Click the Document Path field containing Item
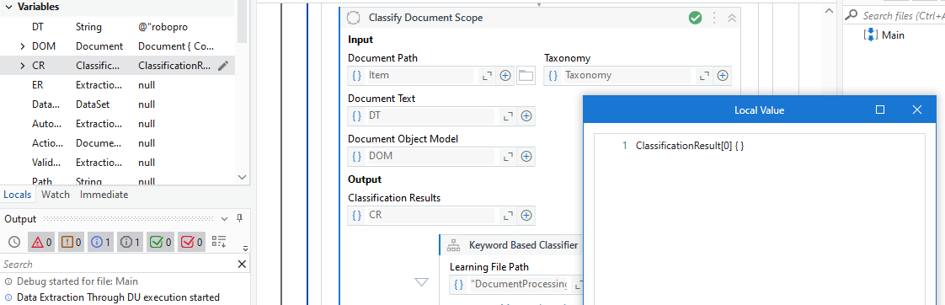The image size is (945, 305). 420,76
